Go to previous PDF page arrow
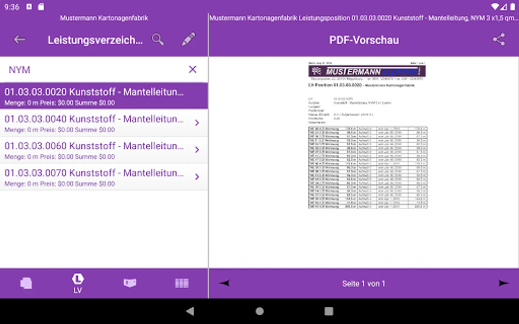The width and height of the screenshot is (519, 324). 224,283
